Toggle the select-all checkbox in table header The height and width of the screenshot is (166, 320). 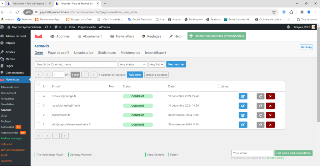(x=38, y=84)
